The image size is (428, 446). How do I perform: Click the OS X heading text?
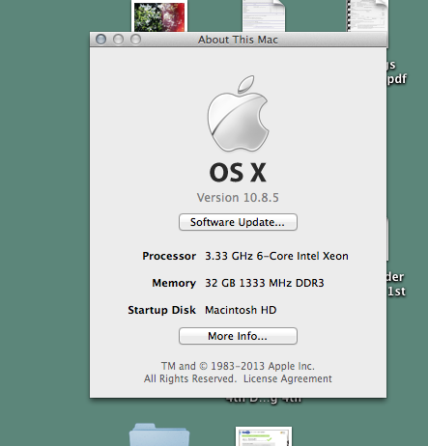[238, 173]
